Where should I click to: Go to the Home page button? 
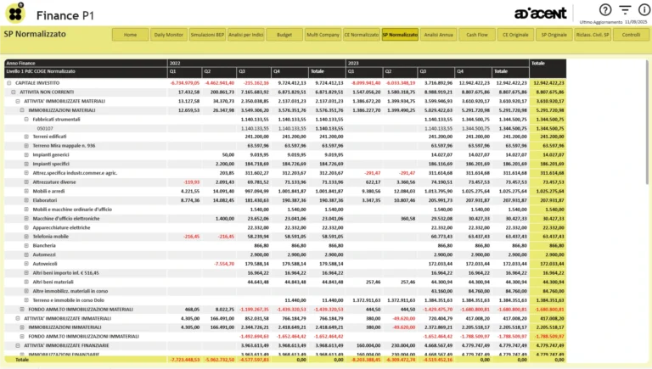(130, 35)
